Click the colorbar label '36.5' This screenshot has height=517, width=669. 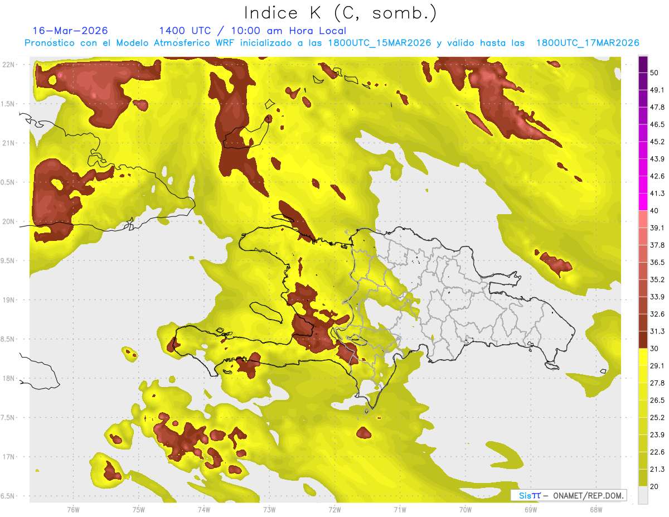click(x=657, y=262)
